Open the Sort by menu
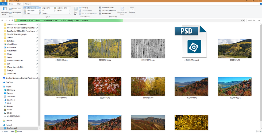 [x=76, y=11]
